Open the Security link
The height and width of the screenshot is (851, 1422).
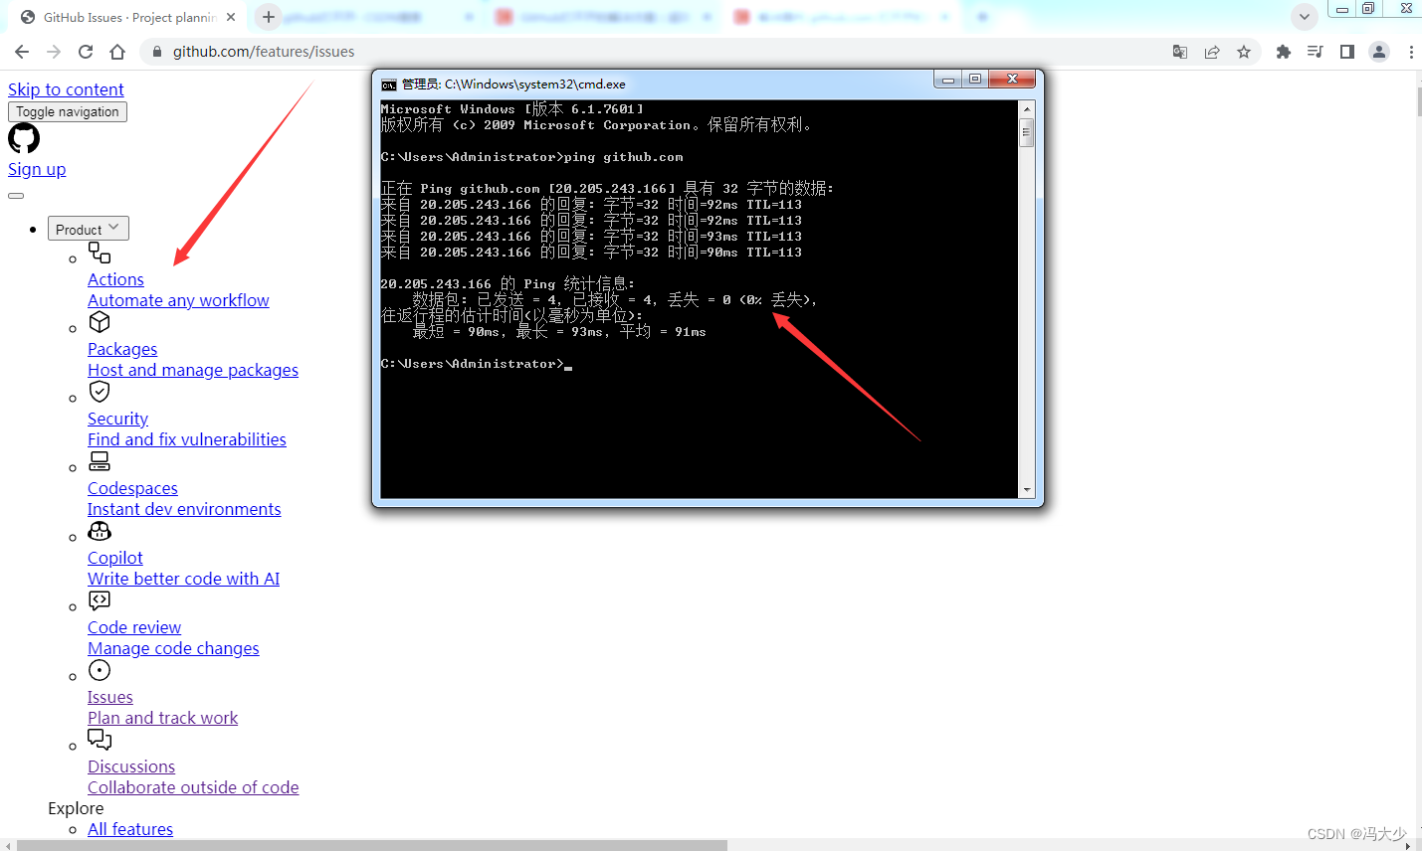coord(117,419)
